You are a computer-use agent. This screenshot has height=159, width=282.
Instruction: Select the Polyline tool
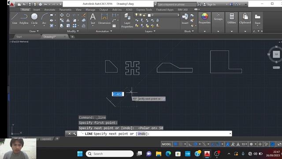[24, 19]
